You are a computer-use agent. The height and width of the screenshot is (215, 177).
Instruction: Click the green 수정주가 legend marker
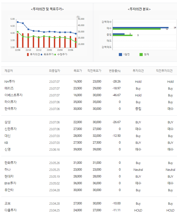55,55
